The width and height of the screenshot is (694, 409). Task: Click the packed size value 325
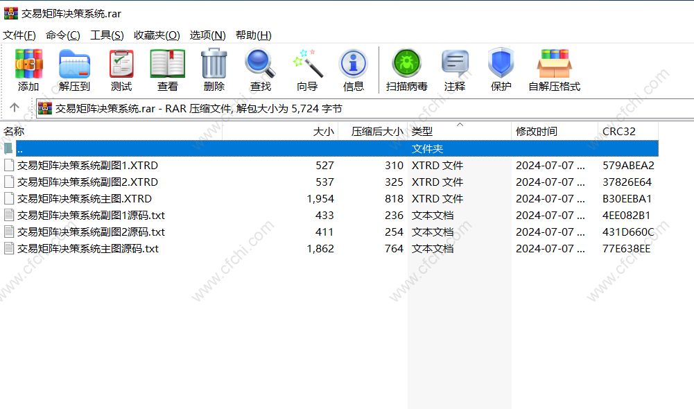click(x=394, y=182)
